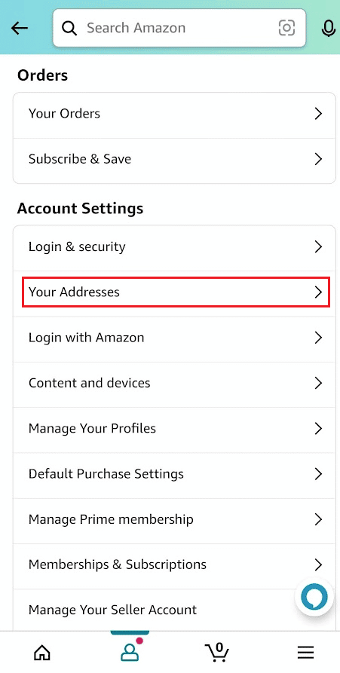Open Default Purchase Settings
The width and height of the screenshot is (340, 673).
(x=174, y=474)
